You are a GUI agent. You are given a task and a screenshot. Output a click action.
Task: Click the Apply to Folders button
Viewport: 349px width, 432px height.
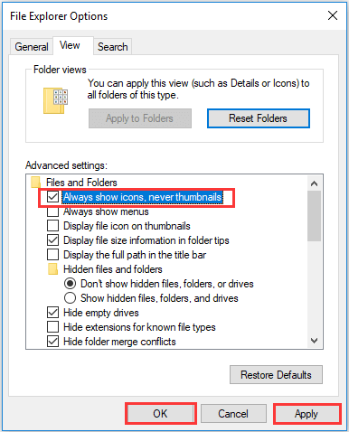tap(140, 118)
